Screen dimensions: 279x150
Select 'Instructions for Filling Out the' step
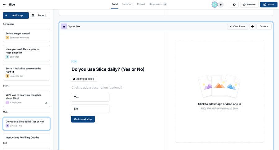26,137
